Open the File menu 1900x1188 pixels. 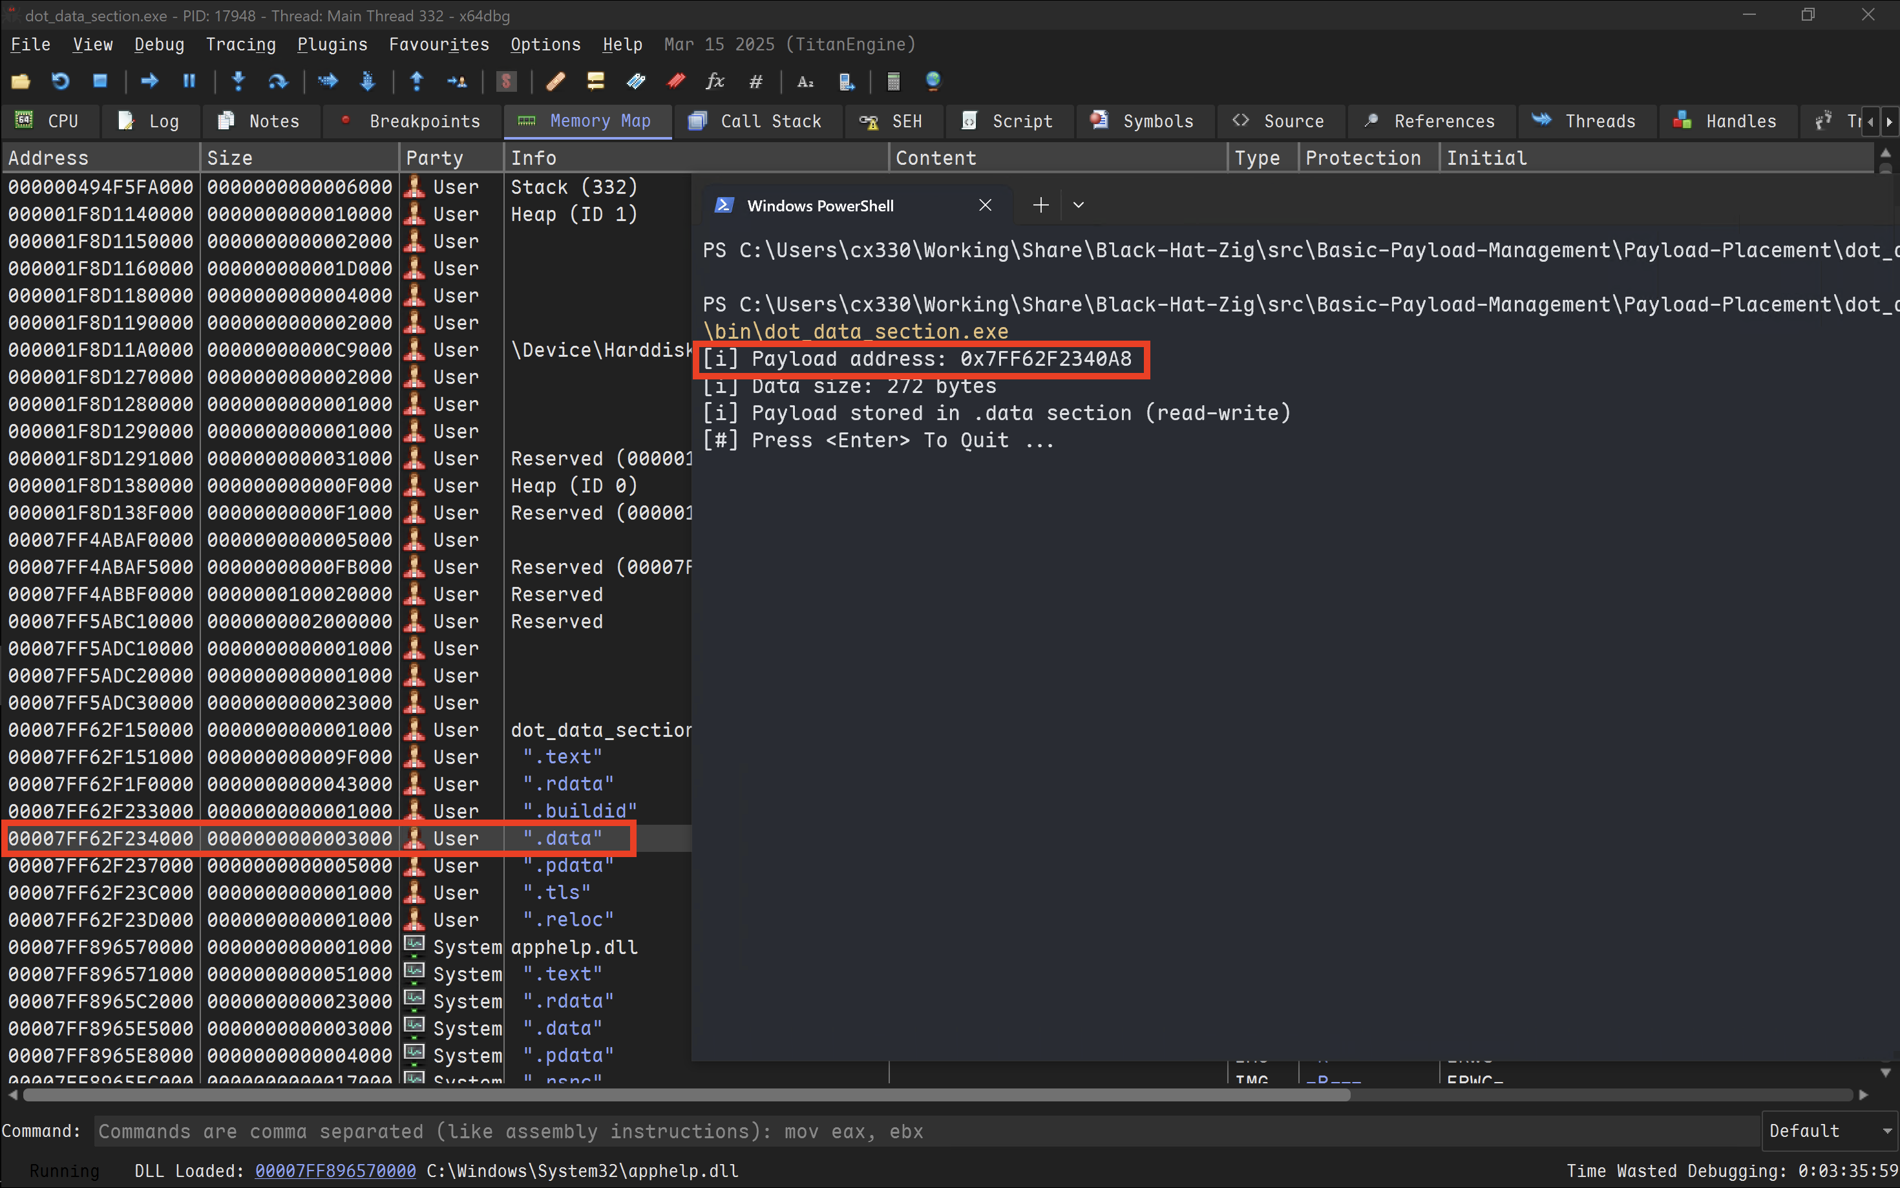pos(30,45)
